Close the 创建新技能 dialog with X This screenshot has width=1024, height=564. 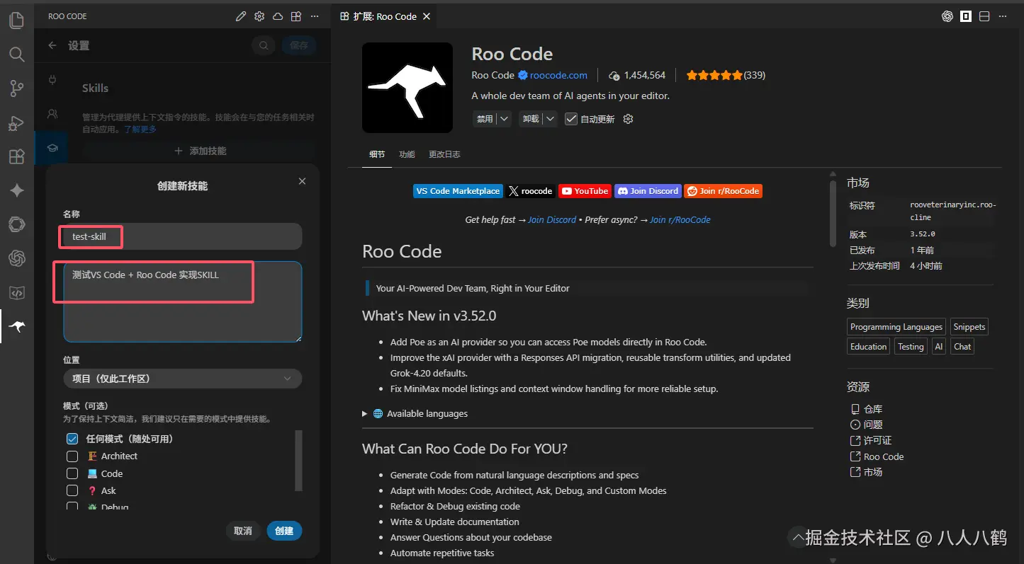coord(303,181)
